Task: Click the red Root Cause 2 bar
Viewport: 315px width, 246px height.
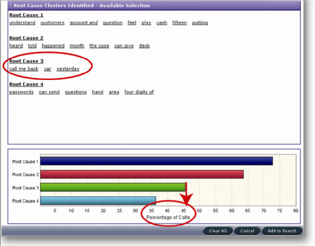Action: [142, 175]
